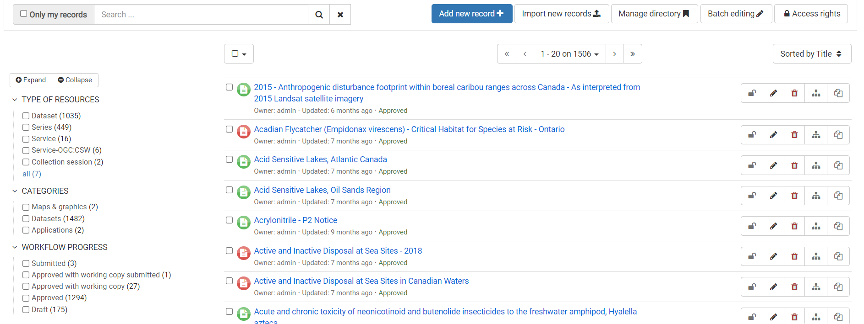The width and height of the screenshot is (864, 324).
Task: Check the Approved (1294) workflow filter
Action: 26,298
